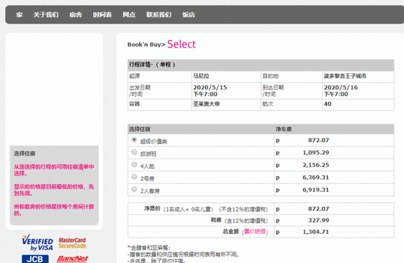This screenshot has height=263, width=404.
Task: Click the Verified by VISA logo
Action: pos(37,242)
